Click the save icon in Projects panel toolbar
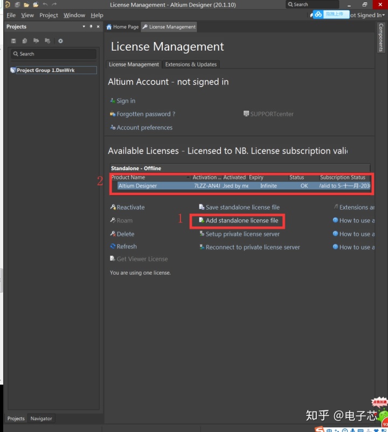 pyautogui.click(x=13, y=41)
